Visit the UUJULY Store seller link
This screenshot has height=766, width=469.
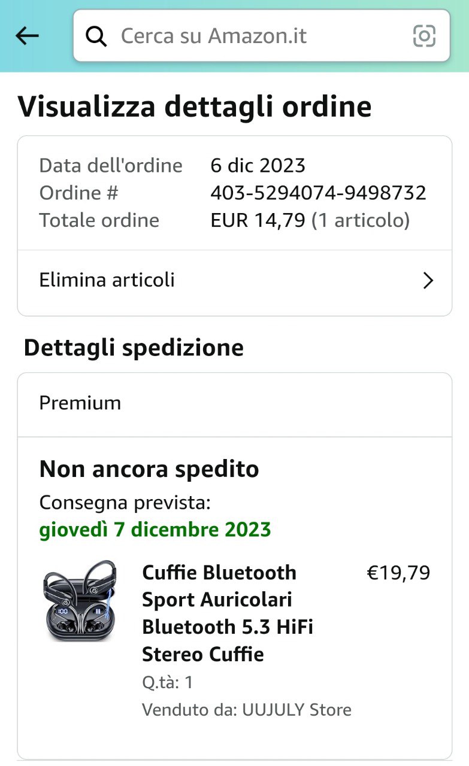[296, 710]
